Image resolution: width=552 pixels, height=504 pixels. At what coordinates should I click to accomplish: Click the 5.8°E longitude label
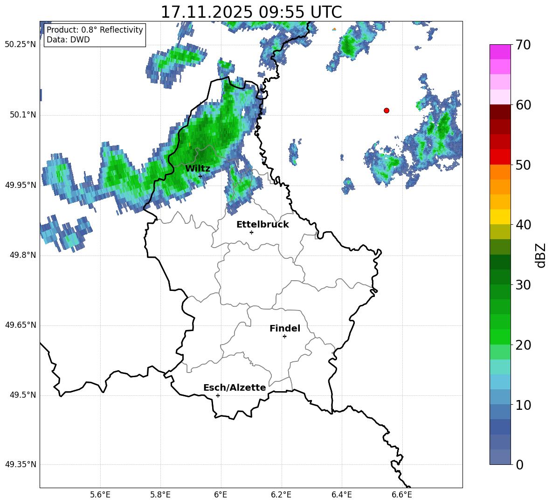(160, 495)
